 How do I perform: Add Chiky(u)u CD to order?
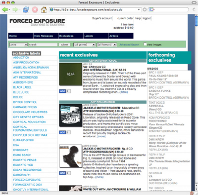(62, 91)
